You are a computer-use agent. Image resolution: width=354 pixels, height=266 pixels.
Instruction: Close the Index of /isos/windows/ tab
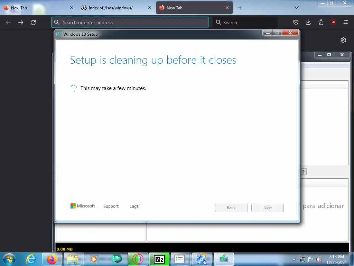pyautogui.click(x=149, y=8)
